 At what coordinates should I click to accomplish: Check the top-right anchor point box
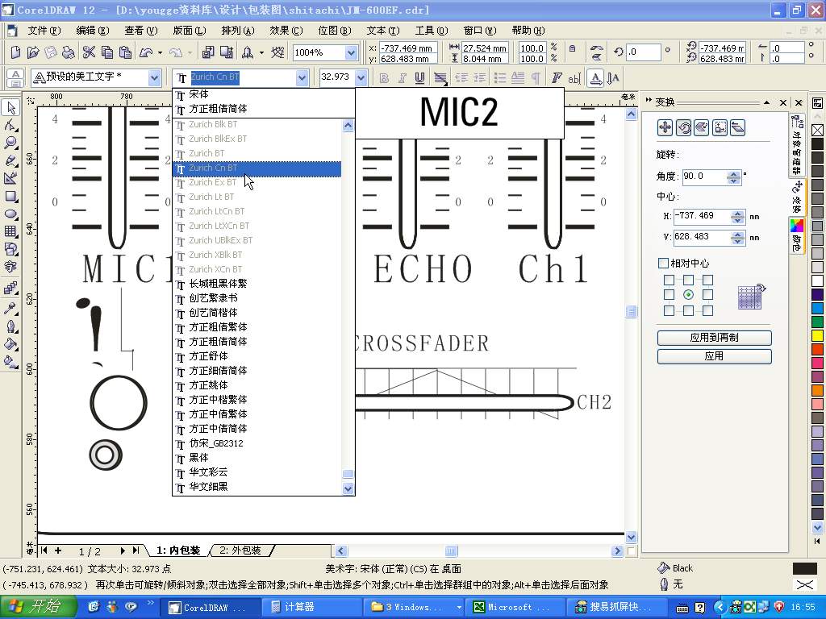pos(707,280)
